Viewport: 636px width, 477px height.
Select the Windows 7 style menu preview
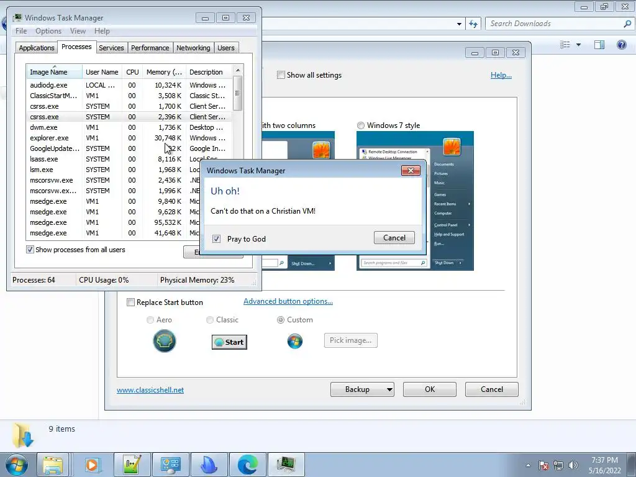coord(415,201)
